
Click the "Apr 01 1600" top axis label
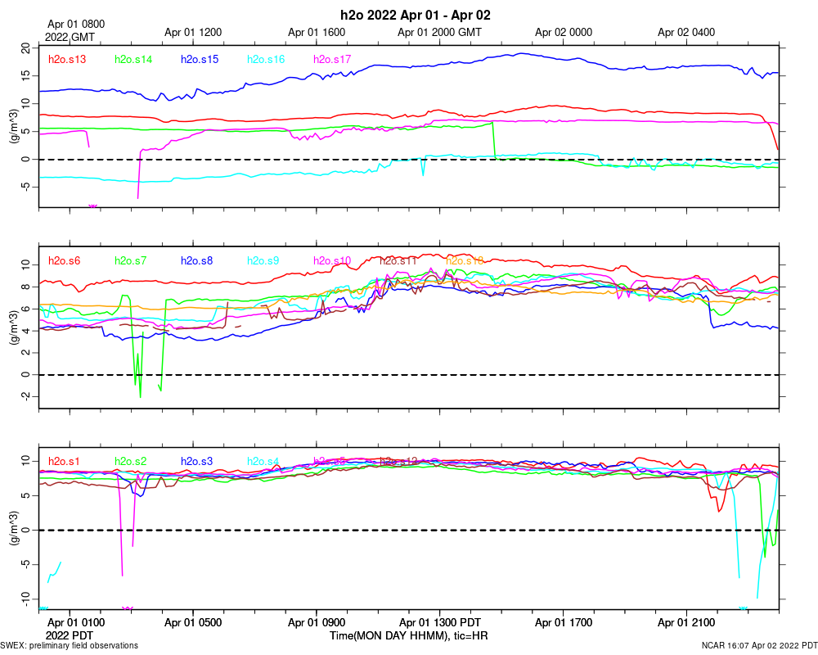point(316,32)
